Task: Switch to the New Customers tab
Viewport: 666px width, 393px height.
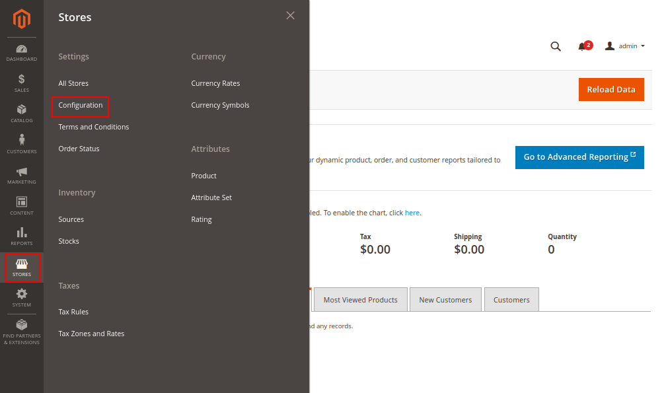Action: point(445,300)
